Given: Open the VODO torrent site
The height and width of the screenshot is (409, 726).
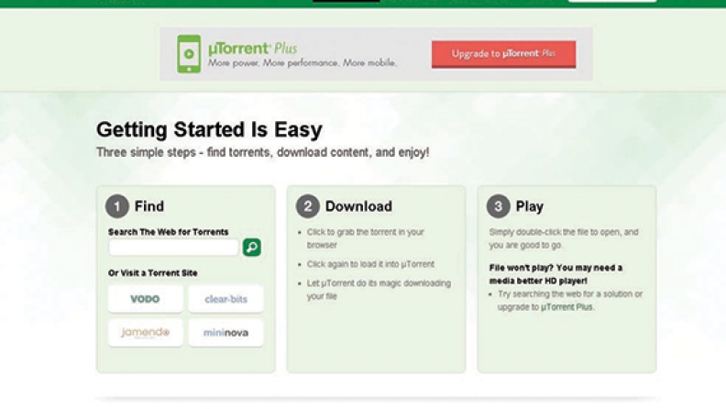Looking at the screenshot, I should click(x=146, y=299).
